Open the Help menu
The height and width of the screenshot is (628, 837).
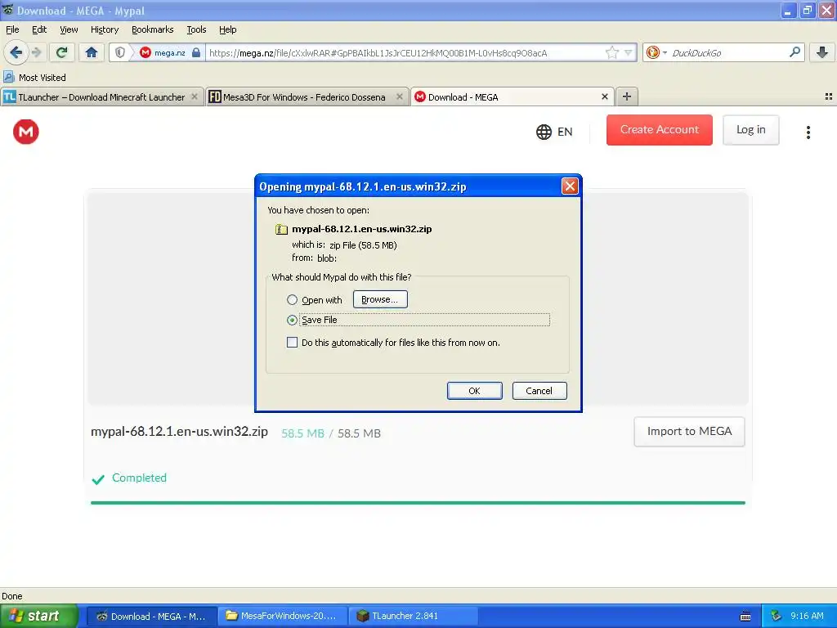(x=227, y=29)
